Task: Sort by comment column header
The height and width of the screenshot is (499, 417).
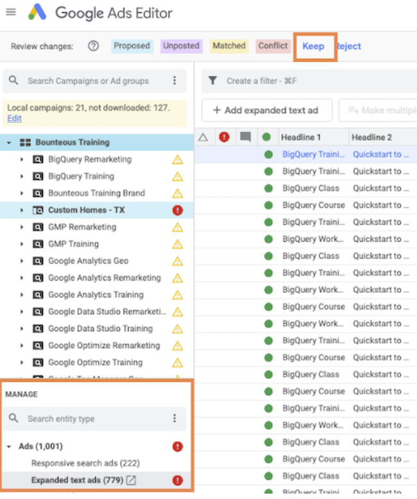Action: click(x=245, y=137)
